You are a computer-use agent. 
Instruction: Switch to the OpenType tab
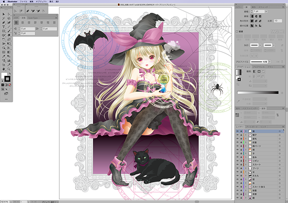(33, 18)
